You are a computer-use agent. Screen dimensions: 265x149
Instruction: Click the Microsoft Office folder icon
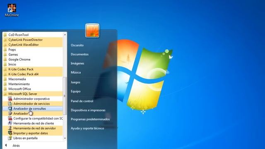pos(5,89)
